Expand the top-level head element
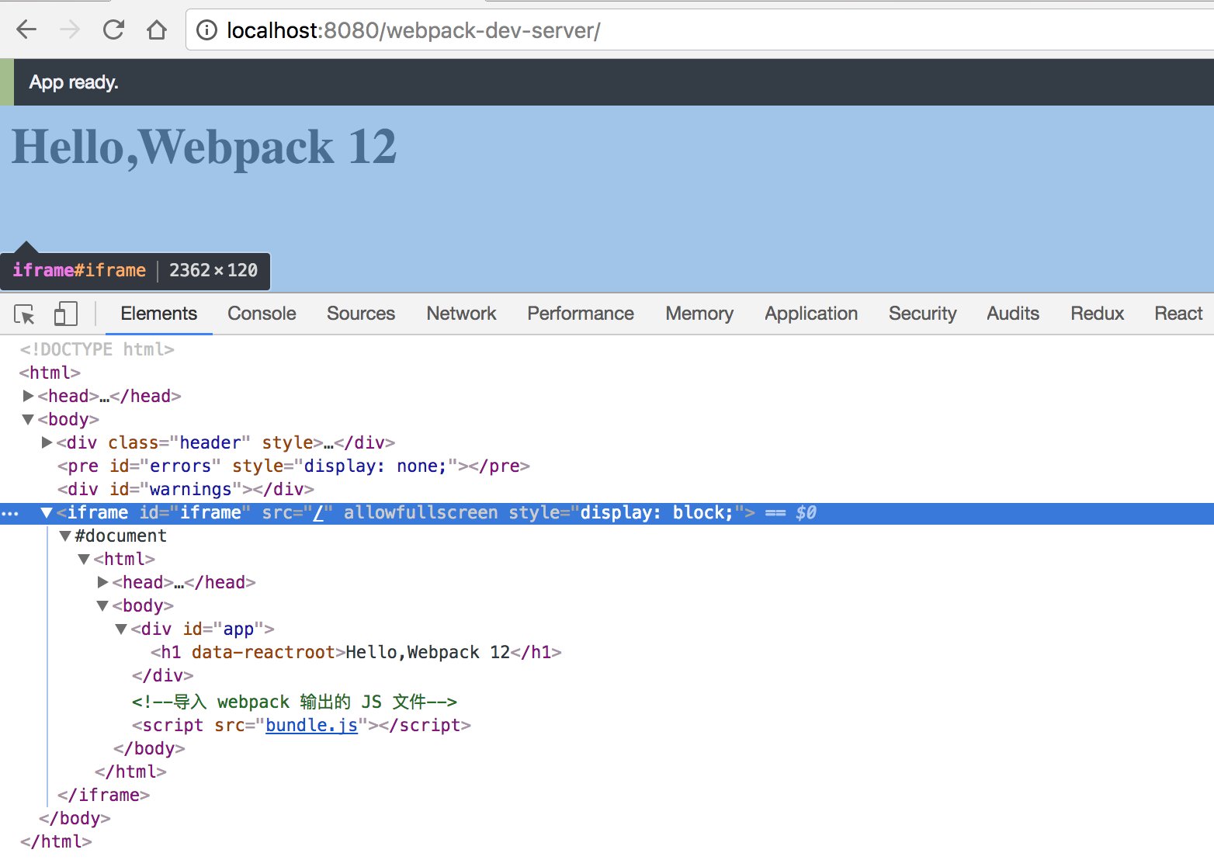1214x860 pixels. tap(29, 396)
